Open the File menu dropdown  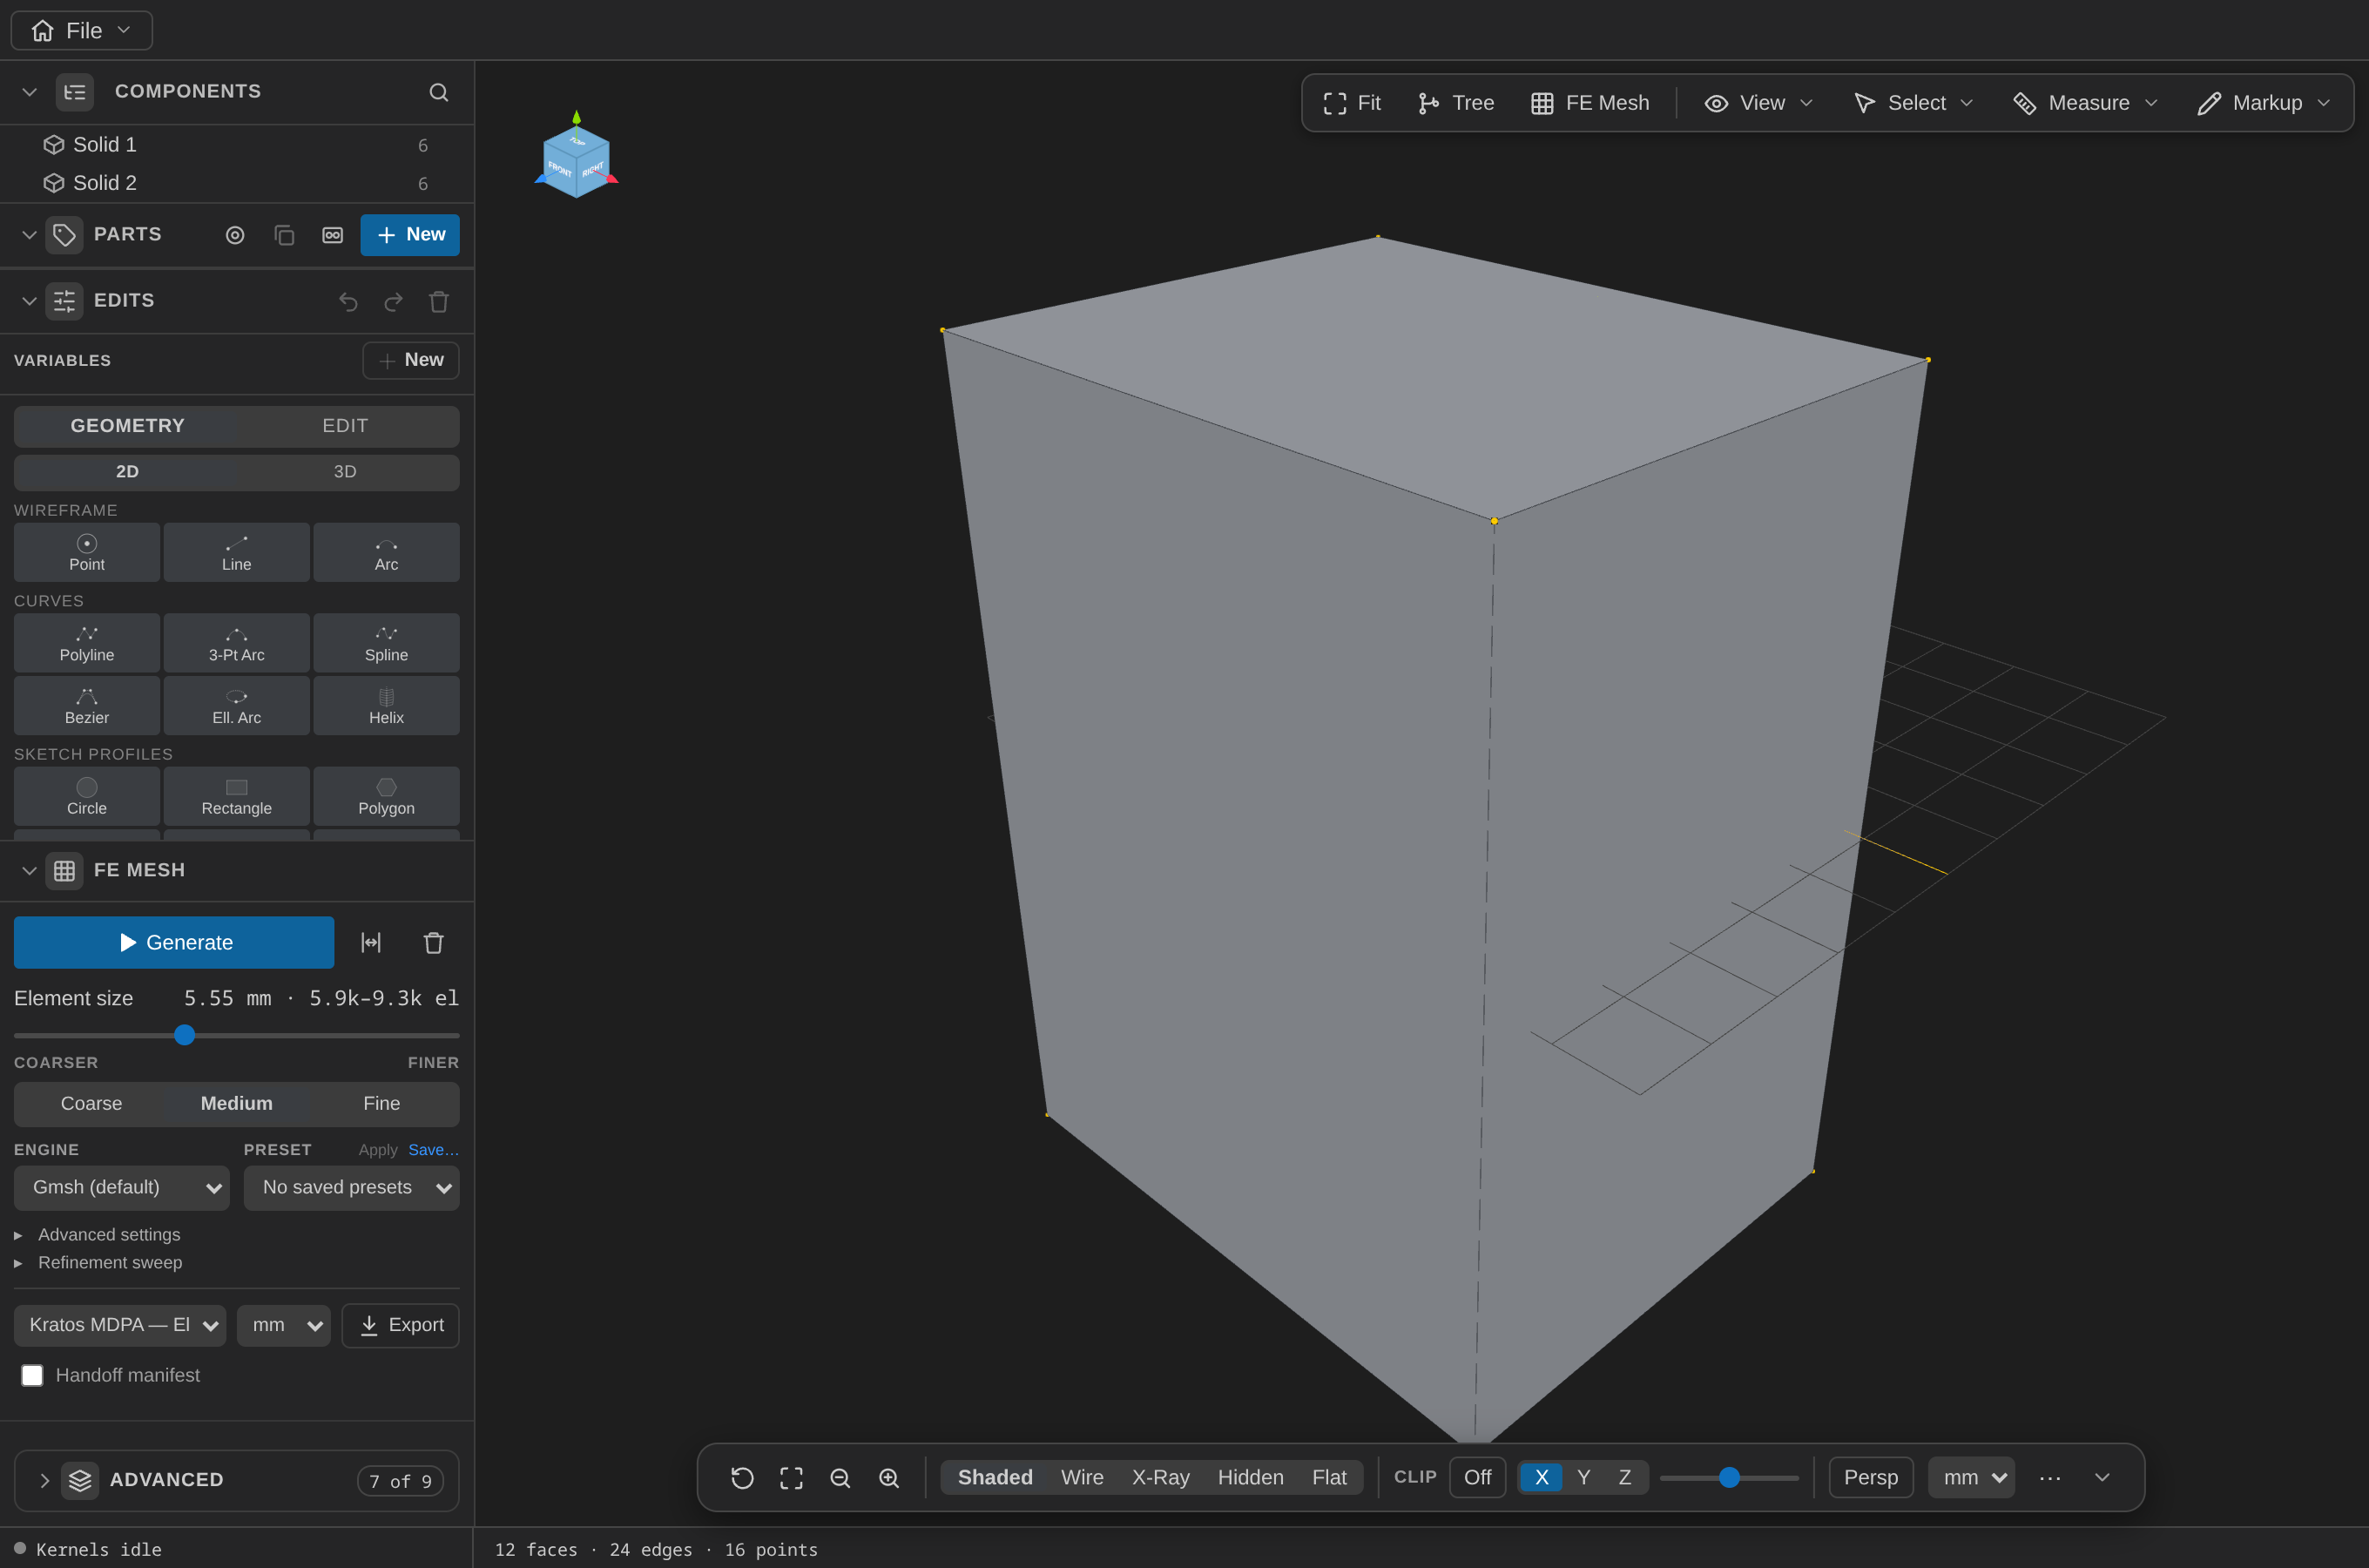click(x=82, y=31)
